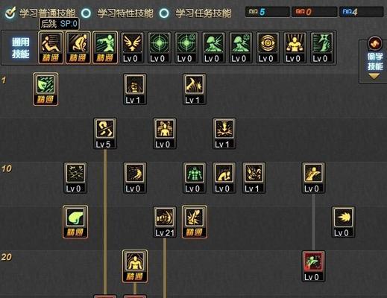
Task: Select the mastered meditating figure skill
Action: tap(135, 266)
